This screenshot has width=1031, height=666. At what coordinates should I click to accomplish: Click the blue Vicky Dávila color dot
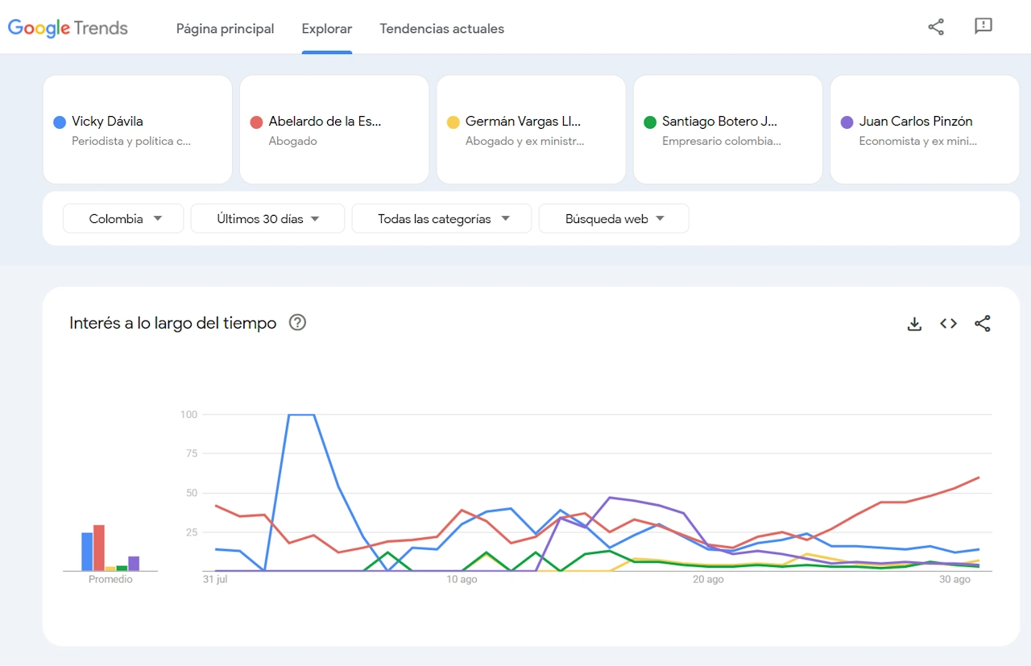(x=60, y=122)
